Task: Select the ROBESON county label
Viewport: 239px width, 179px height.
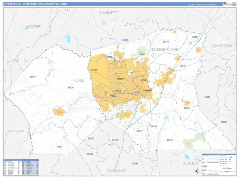Action: (117, 170)
